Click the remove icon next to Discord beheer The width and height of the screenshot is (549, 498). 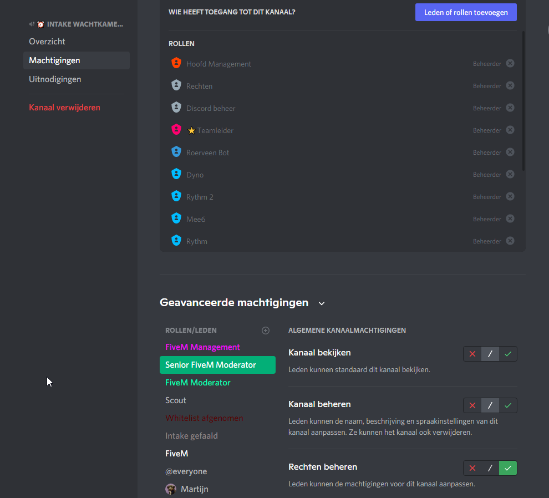pos(510,108)
